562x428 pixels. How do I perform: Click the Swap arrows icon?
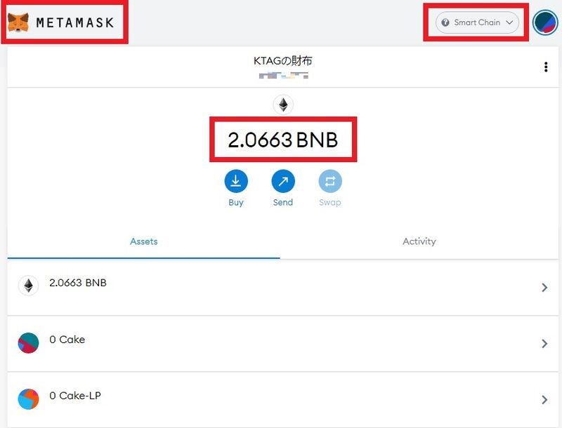coord(330,182)
